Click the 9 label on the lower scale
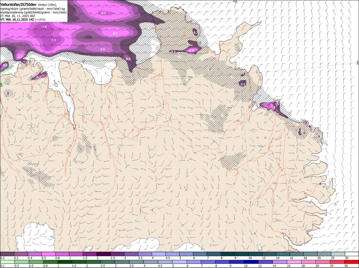Image resolution: width=359 pixels, height=268 pixels. point(231,266)
